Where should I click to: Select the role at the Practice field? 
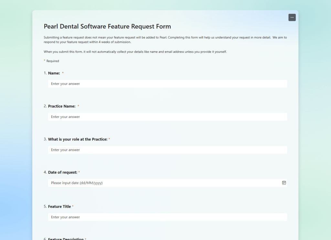point(167,150)
